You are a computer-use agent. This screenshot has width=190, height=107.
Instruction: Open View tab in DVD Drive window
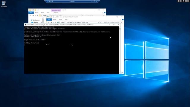click(66, 20)
